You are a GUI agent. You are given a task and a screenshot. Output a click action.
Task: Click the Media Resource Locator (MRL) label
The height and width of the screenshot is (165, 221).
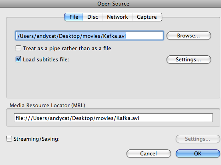[x=47, y=105]
